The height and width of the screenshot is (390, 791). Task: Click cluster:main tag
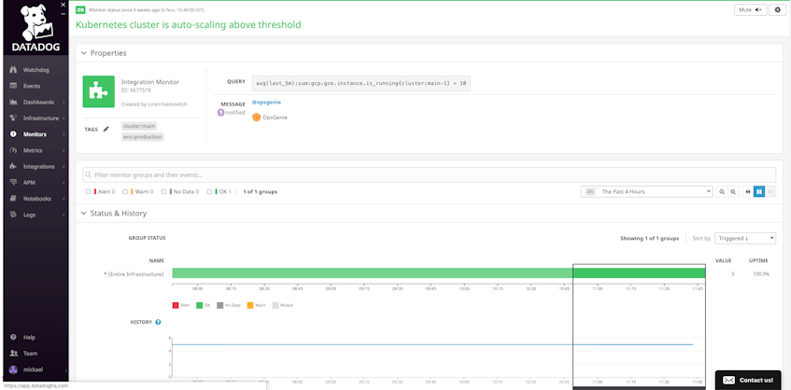[138, 126]
